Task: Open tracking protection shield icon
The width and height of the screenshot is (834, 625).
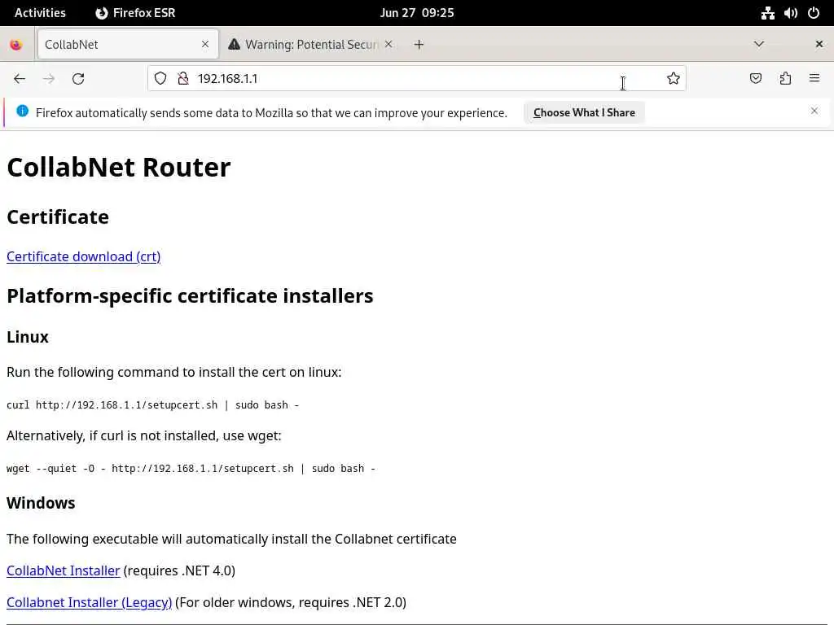Action: click(x=160, y=79)
